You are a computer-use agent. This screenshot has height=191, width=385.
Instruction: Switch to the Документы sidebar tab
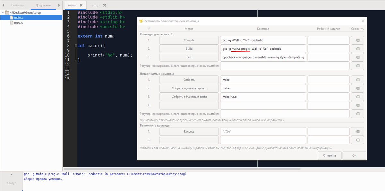click(x=43, y=5)
